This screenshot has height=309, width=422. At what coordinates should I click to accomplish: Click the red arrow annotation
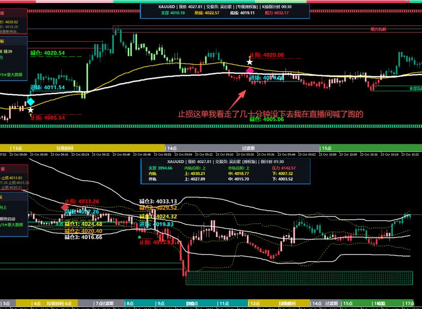(x=237, y=100)
